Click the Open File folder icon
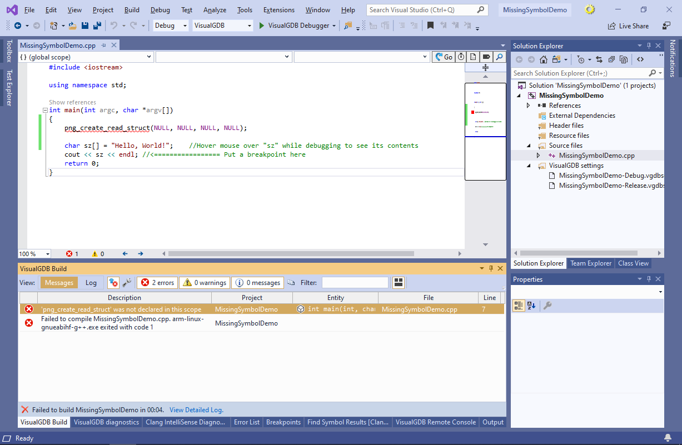Image resolution: width=682 pixels, height=445 pixels. click(73, 26)
